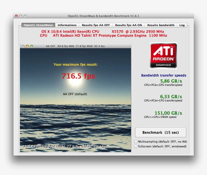Open the Results fps AA ON tab

pyautogui.click(x=128, y=25)
